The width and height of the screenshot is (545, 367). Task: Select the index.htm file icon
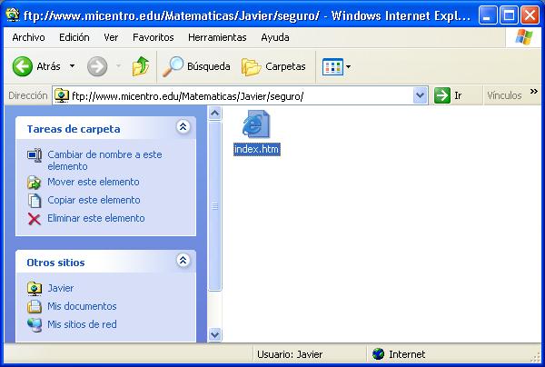click(256, 124)
